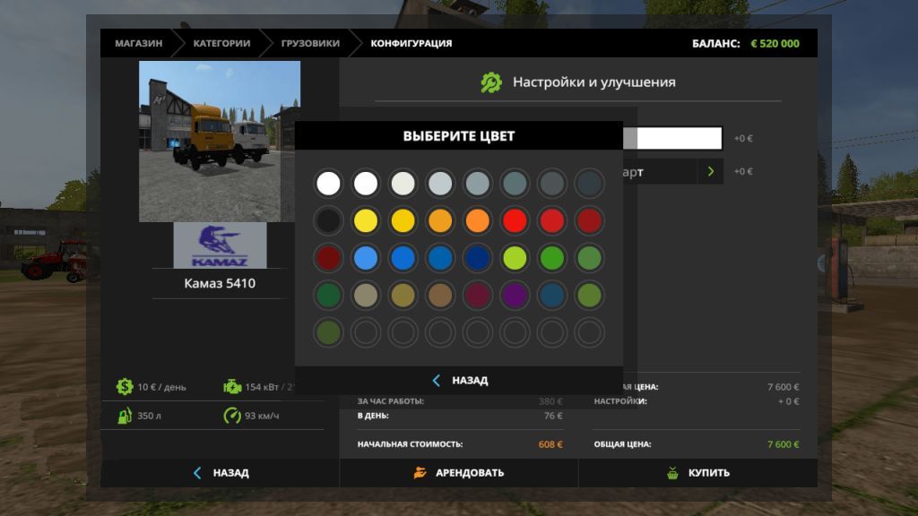Go back with bottom-left НАЗАД button
Screen dimensions: 918x516
coord(220,473)
